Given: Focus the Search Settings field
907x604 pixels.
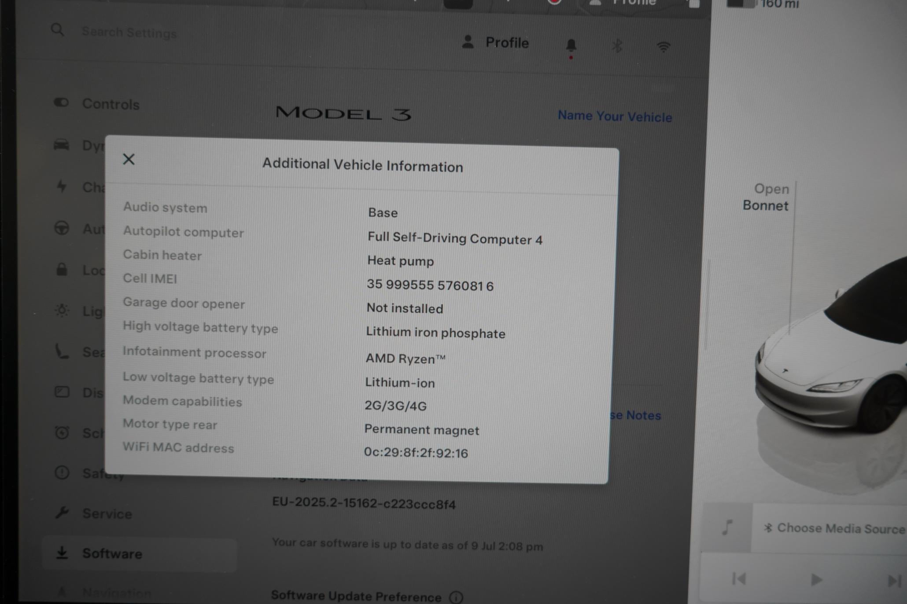Looking at the screenshot, I should coord(129,33).
